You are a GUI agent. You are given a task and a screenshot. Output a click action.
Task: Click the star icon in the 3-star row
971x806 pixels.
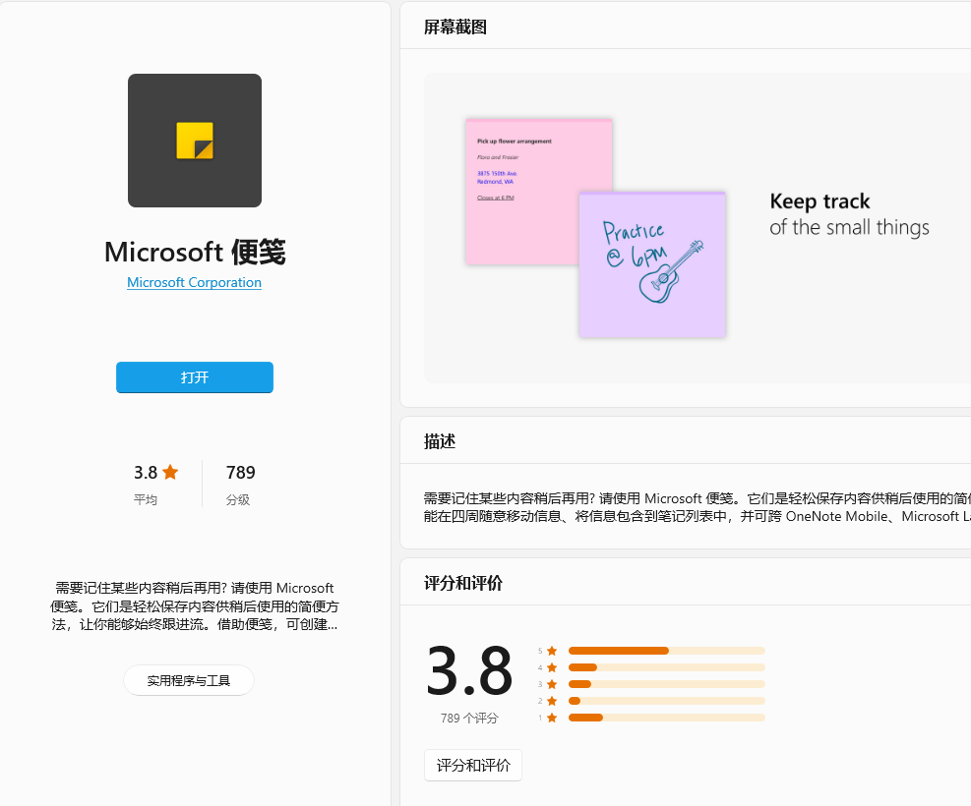click(552, 684)
